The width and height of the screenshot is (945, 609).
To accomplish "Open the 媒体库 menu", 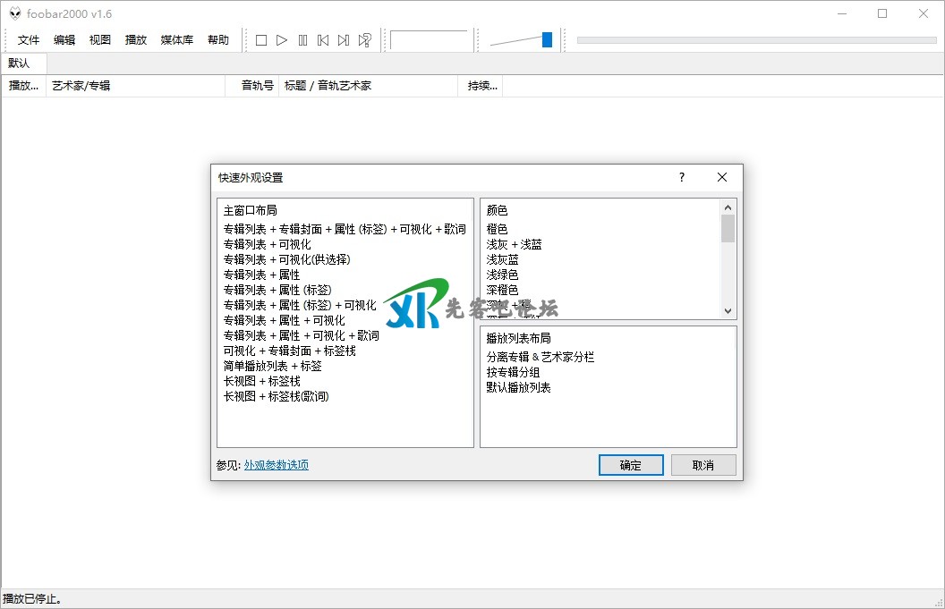I will coord(176,40).
